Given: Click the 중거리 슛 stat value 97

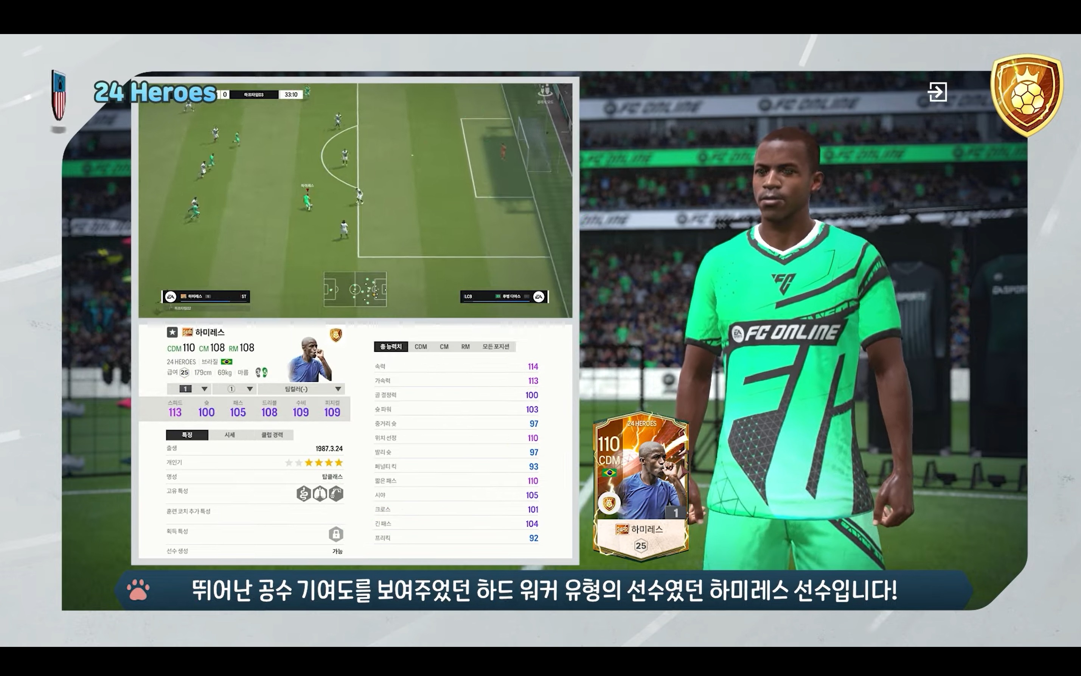Looking at the screenshot, I should coord(534,424).
